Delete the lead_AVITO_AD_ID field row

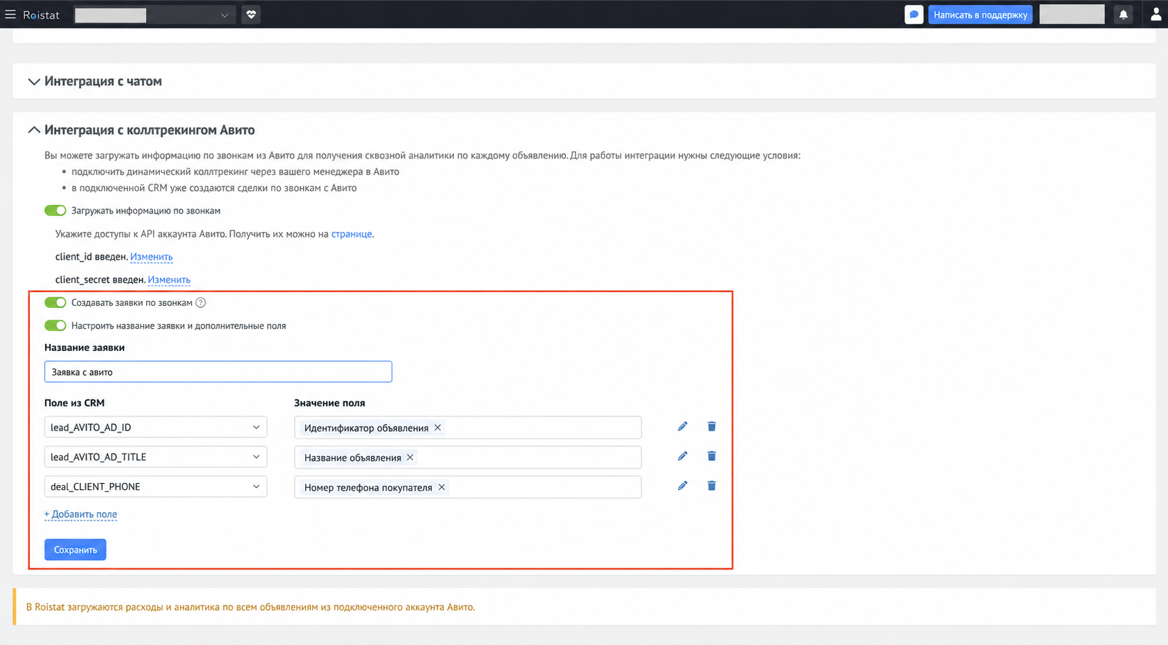711,426
